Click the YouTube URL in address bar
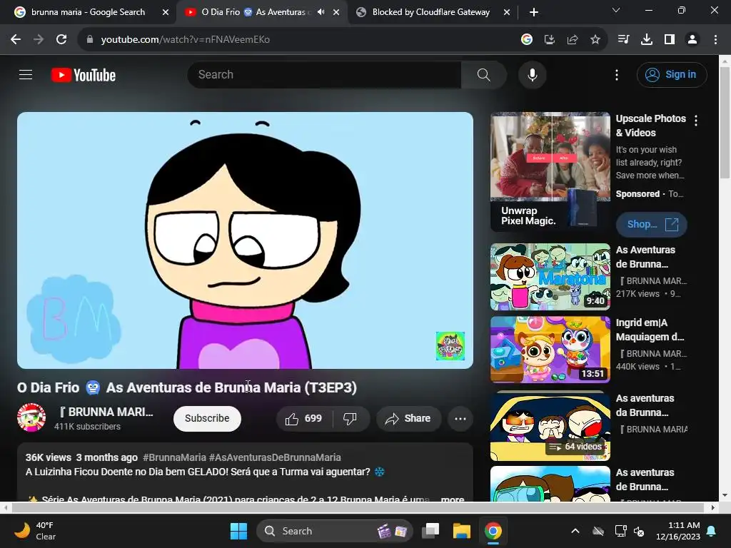 (185, 40)
